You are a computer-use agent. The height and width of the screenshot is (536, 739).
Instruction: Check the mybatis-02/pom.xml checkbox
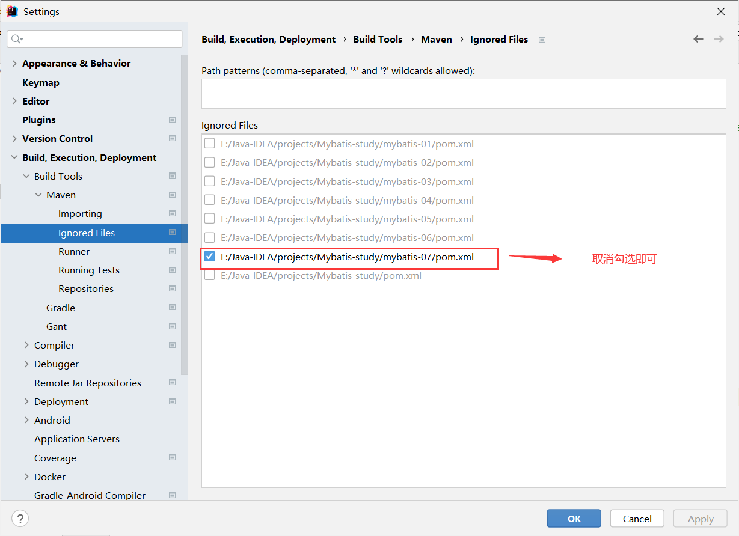coord(209,162)
